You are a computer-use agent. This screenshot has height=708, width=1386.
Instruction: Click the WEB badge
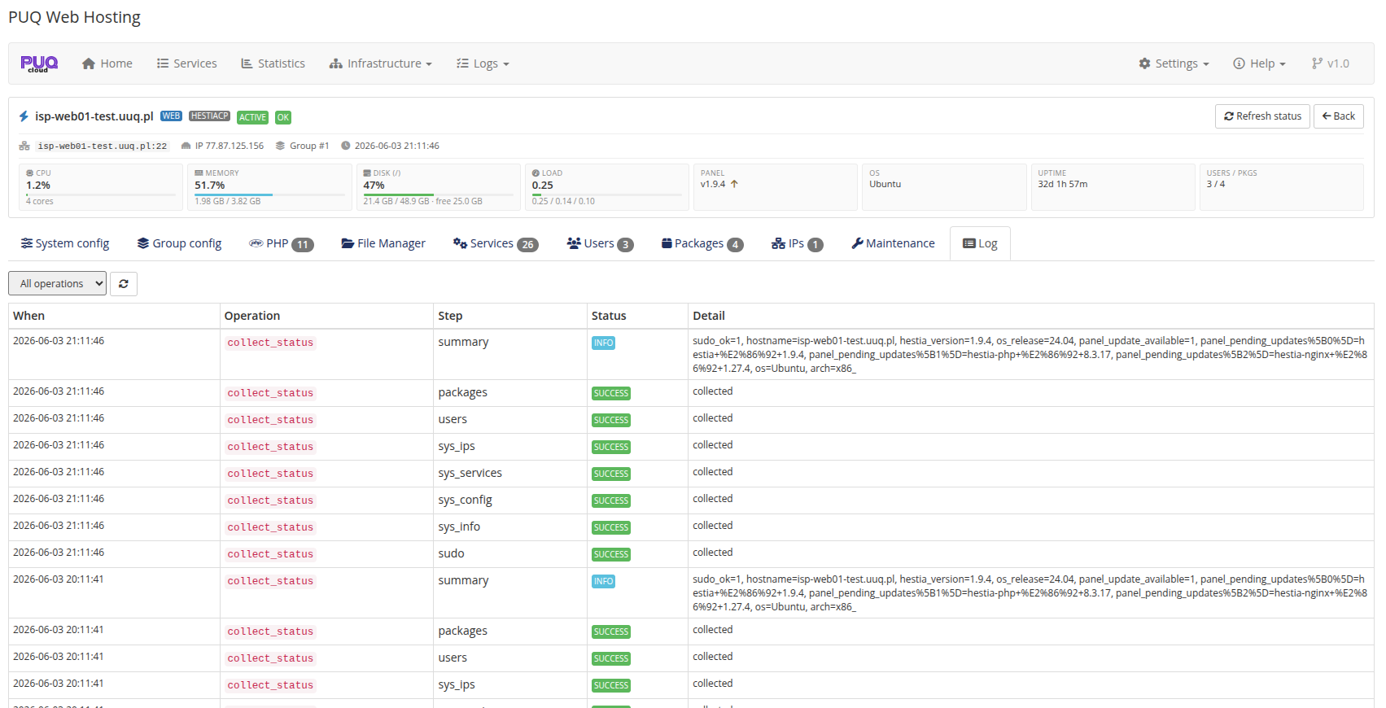pyautogui.click(x=171, y=116)
